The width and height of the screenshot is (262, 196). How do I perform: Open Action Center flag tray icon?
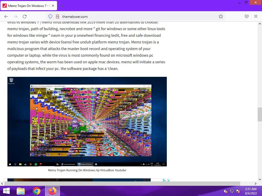(x=238, y=191)
